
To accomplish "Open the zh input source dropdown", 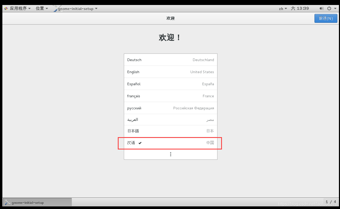I will [283, 9].
